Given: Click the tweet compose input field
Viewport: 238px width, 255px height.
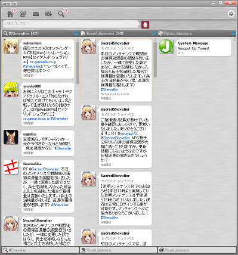Looking at the screenshot, I should (72, 24).
